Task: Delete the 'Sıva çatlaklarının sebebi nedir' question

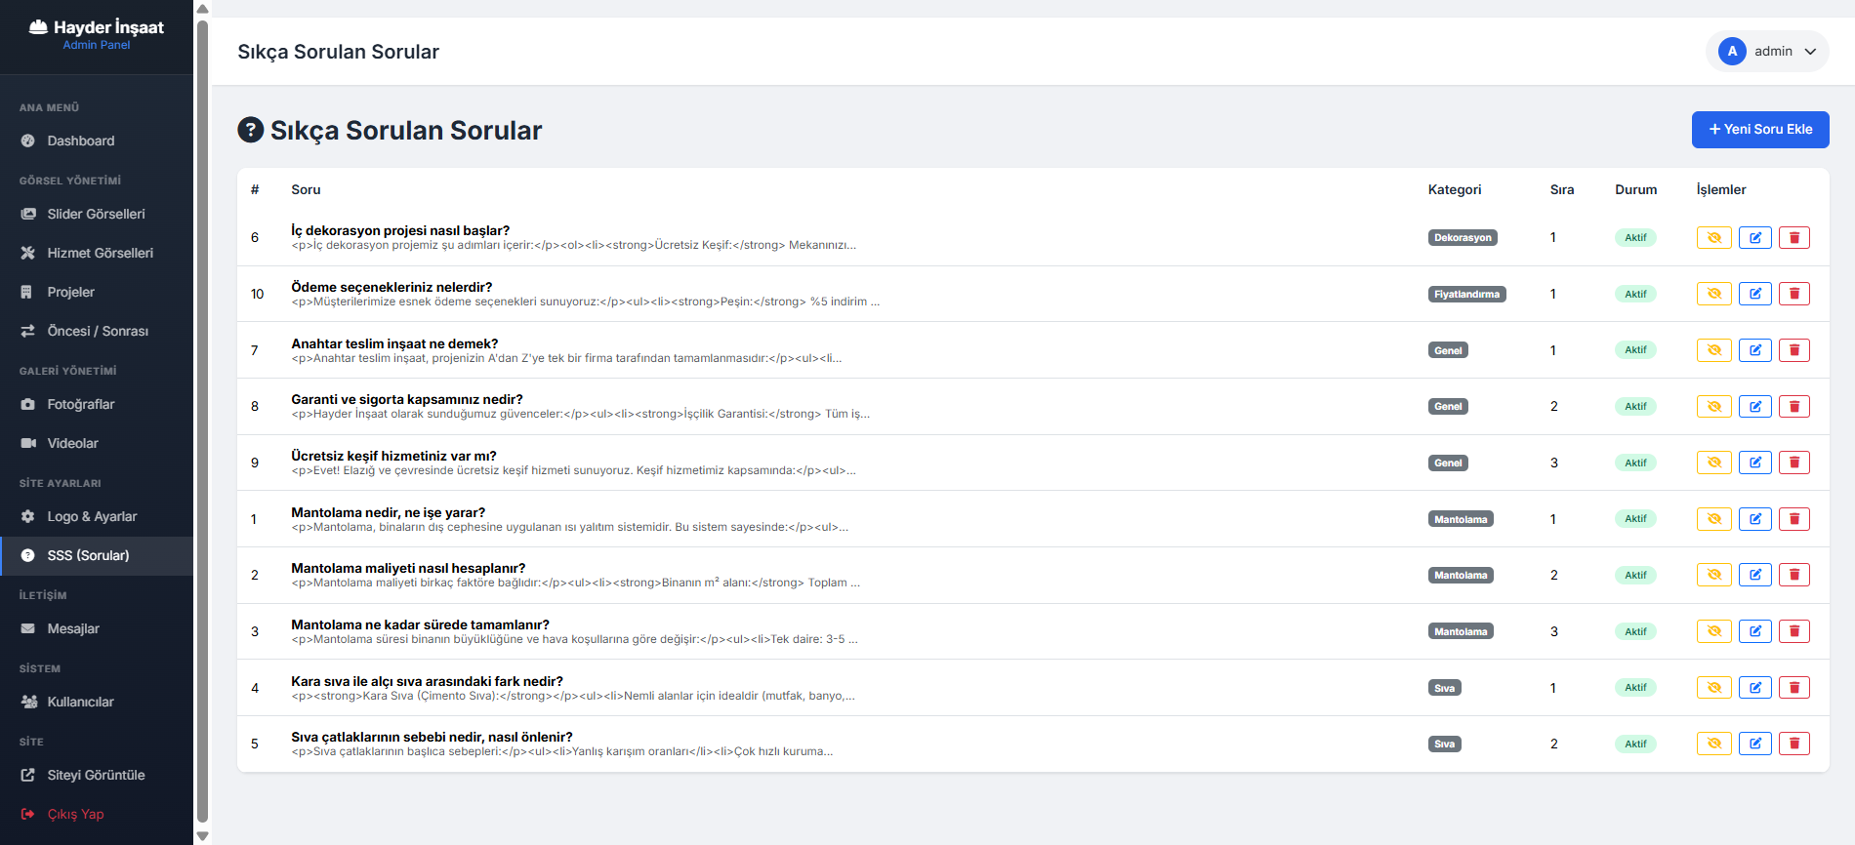Action: click(x=1793, y=744)
